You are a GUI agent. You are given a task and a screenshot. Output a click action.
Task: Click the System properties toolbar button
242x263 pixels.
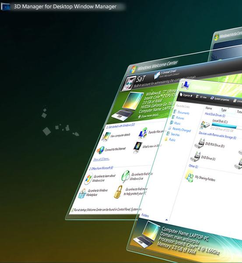coord(220,99)
